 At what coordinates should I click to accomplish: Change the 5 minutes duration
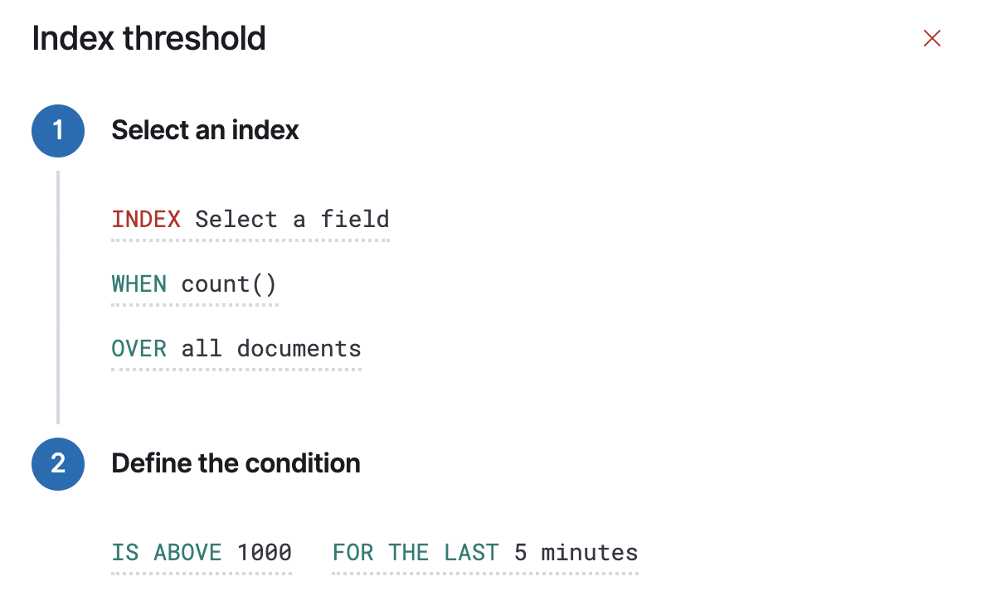point(576,552)
